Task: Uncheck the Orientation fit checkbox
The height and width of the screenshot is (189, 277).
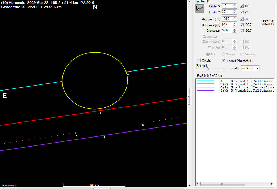Action: tap(242, 31)
